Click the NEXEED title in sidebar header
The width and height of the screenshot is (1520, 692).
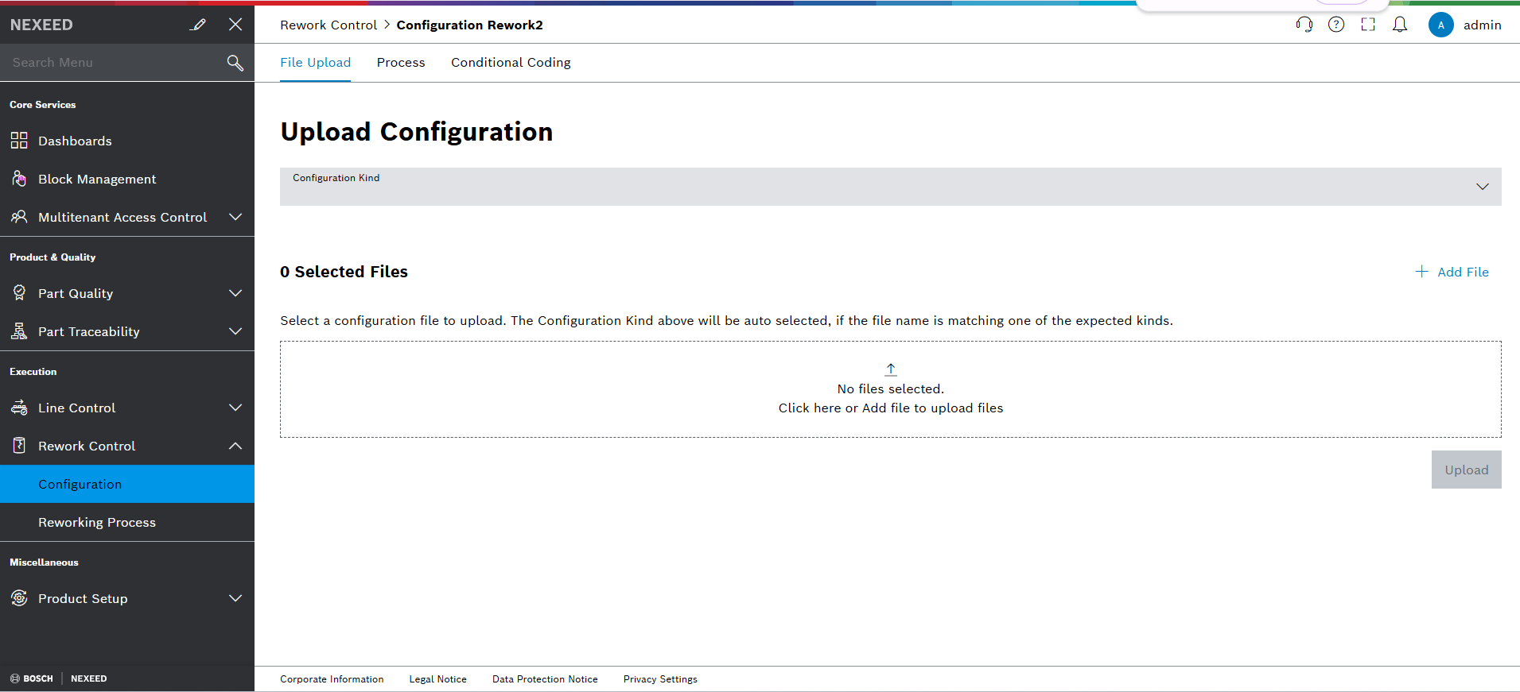(41, 25)
